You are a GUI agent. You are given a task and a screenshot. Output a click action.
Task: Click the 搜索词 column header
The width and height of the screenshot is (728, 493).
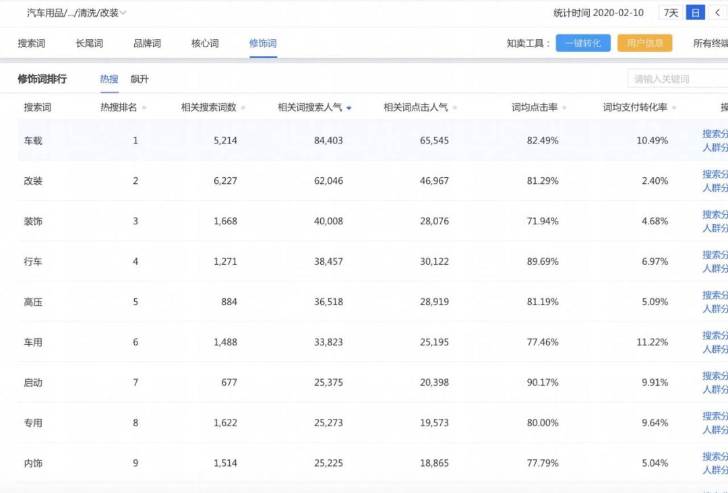(x=38, y=108)
